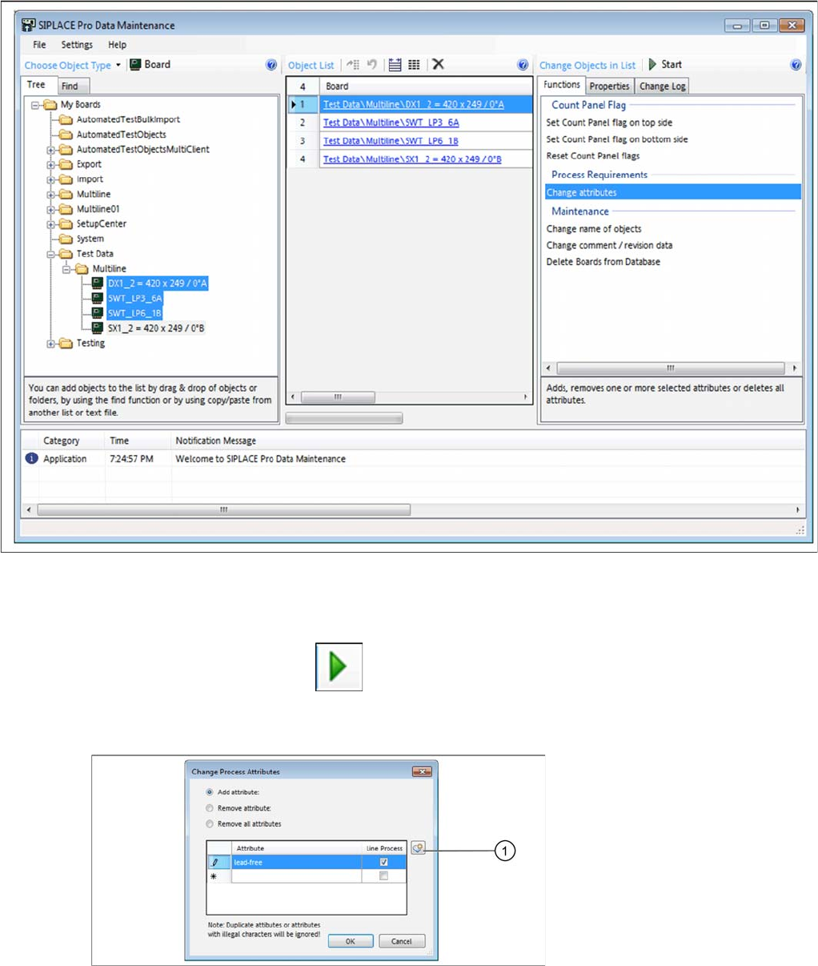818x966 pixels.
Task: Open link Test Data\Multiline\SX1_2 = 420 x 249 / 0°B
Action: (412, 159)
